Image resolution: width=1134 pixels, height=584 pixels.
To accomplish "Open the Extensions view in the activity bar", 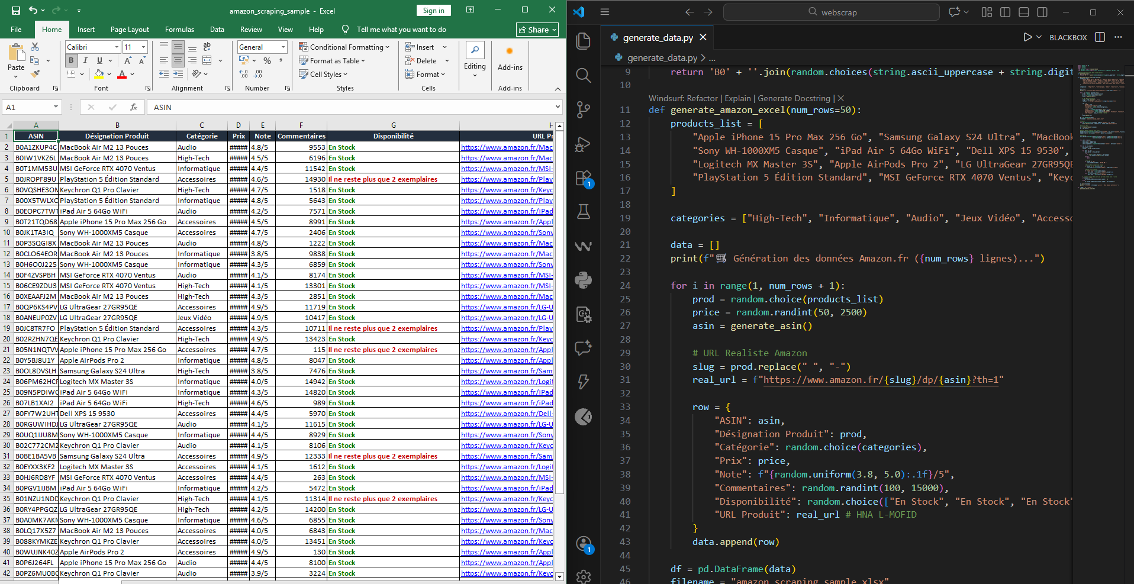I will click(x=583, y=178).
